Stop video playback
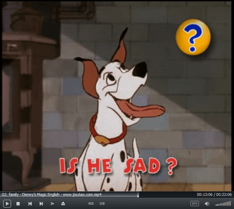This screenshot has height=209, width=234. [x=18, y=204]
